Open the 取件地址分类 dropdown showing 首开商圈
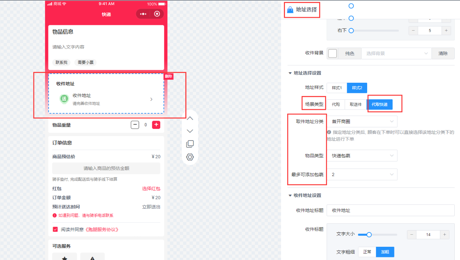Viewport: 460px width, 260px height. 362,121
